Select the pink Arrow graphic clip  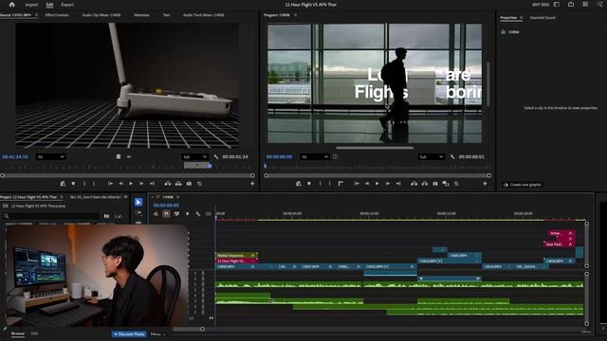click(x=561, y=233)
